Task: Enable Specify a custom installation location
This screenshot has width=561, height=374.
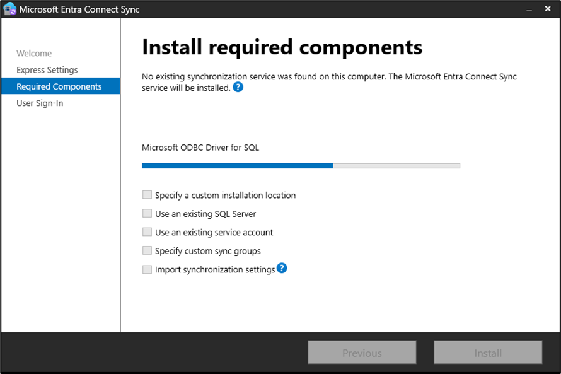Action: (147, 195)
